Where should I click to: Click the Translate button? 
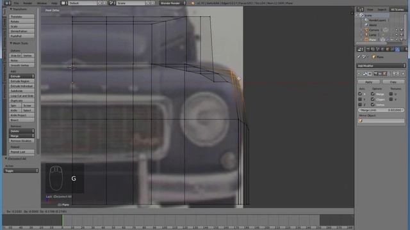[x=22, y=17]
